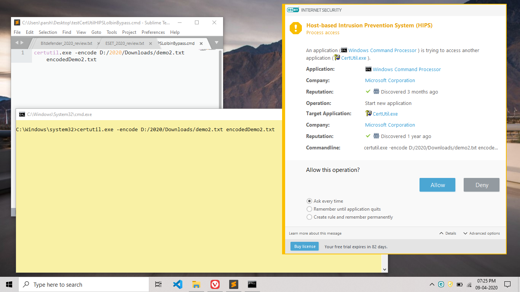Switch to Sublime Text on the taskbar

(x=233, y=284)
